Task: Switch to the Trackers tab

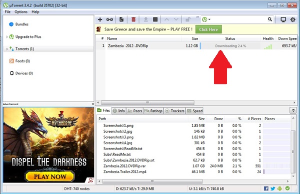Action: click(174, 111)
